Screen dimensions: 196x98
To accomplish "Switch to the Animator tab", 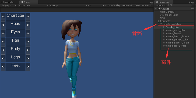I will tap(8, 2).
